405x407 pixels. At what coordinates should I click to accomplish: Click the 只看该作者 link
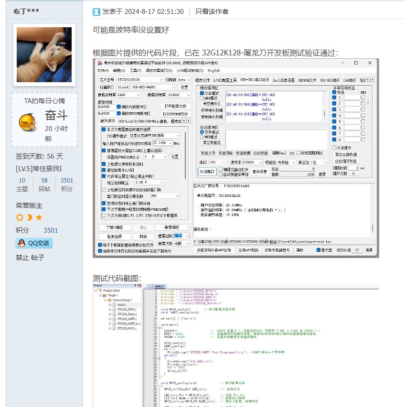[x=212, y=11]
